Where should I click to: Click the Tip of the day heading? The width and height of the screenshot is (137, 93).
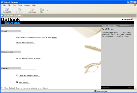click(x=108, y=29)
